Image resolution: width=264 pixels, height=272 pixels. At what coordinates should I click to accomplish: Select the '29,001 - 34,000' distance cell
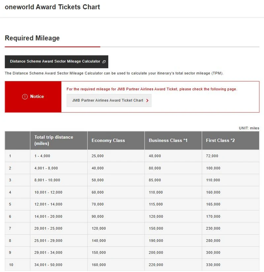point(59,252)
